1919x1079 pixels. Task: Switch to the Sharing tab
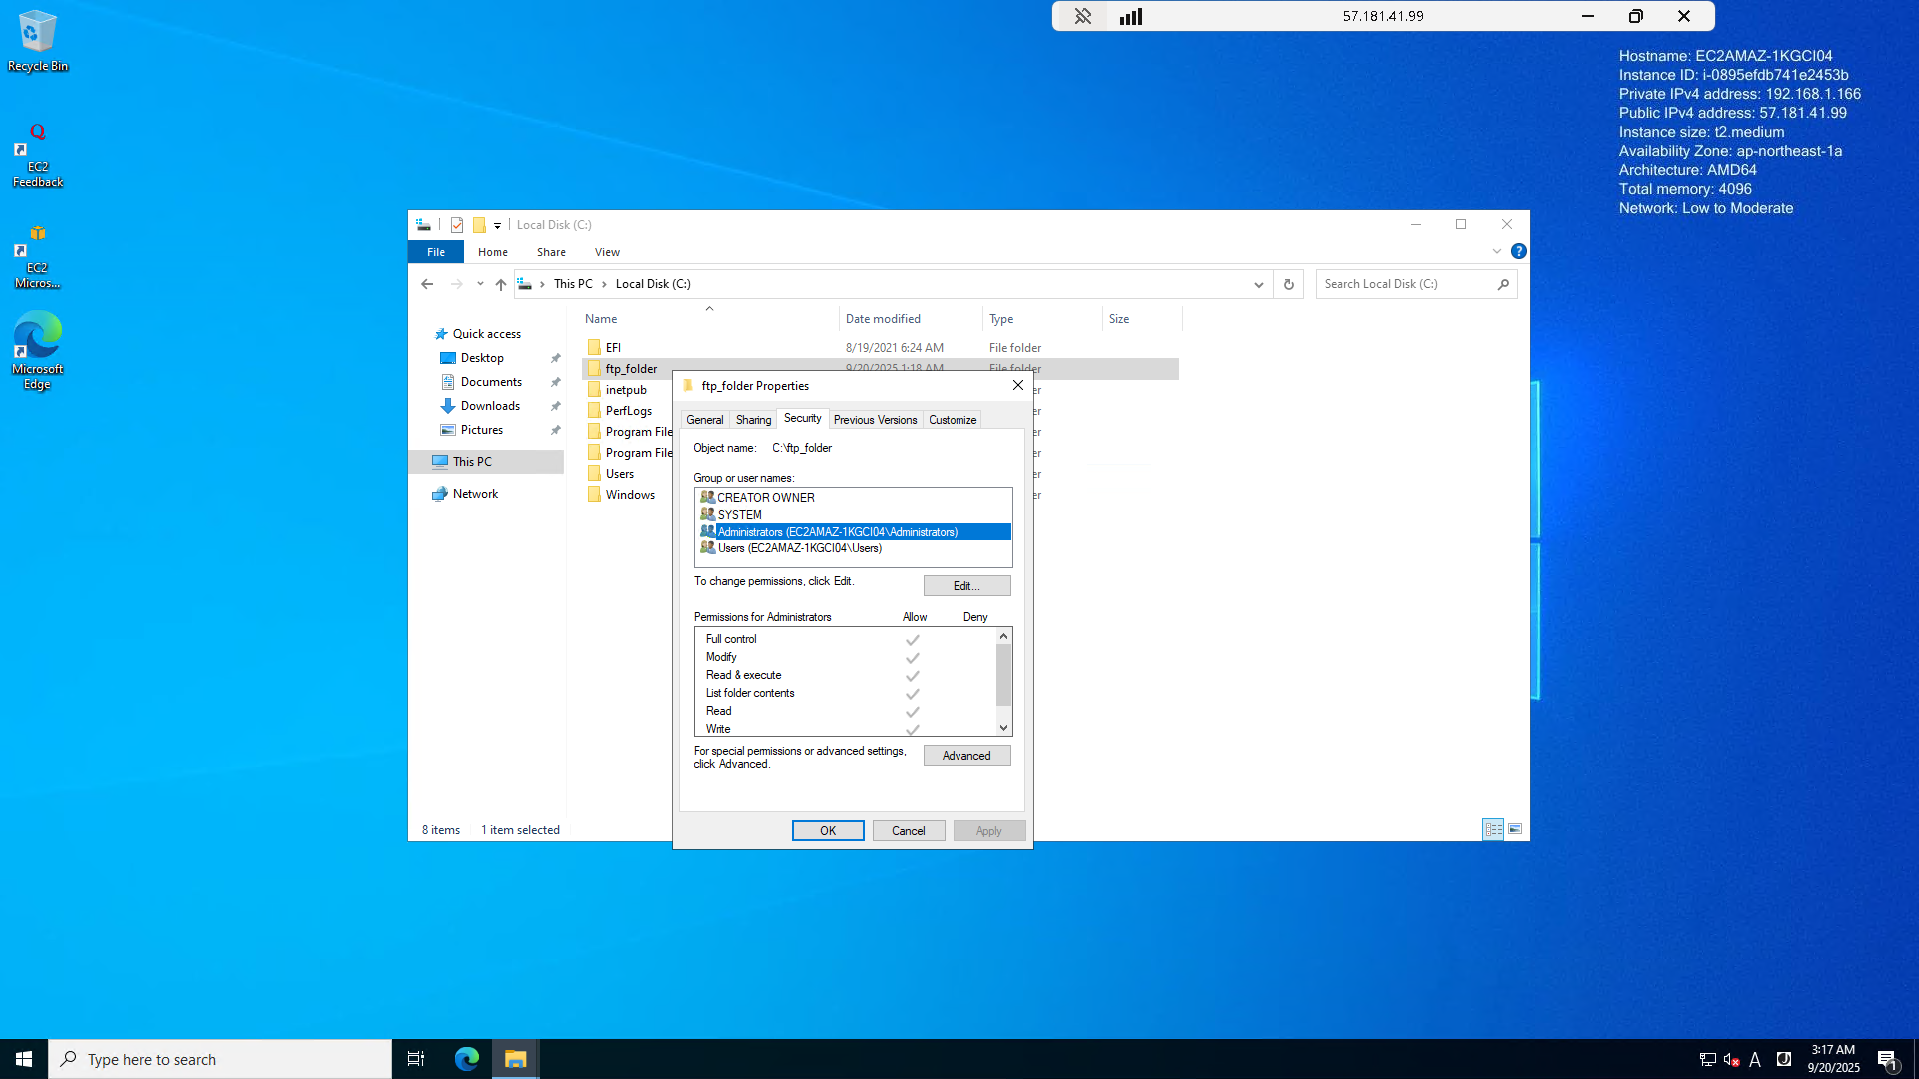tap(753, 420)
